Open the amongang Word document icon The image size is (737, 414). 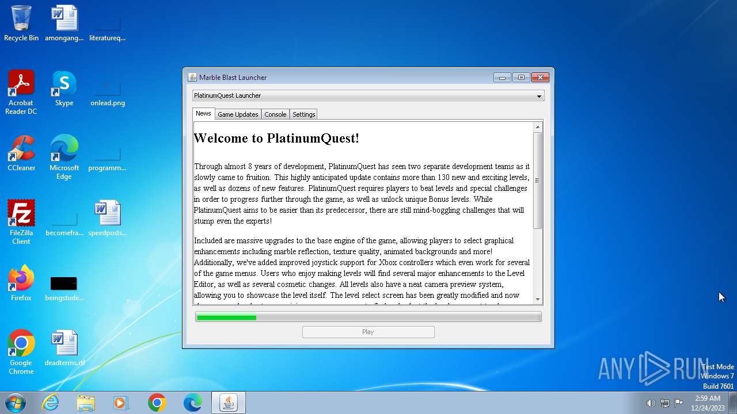pos(64,24)
